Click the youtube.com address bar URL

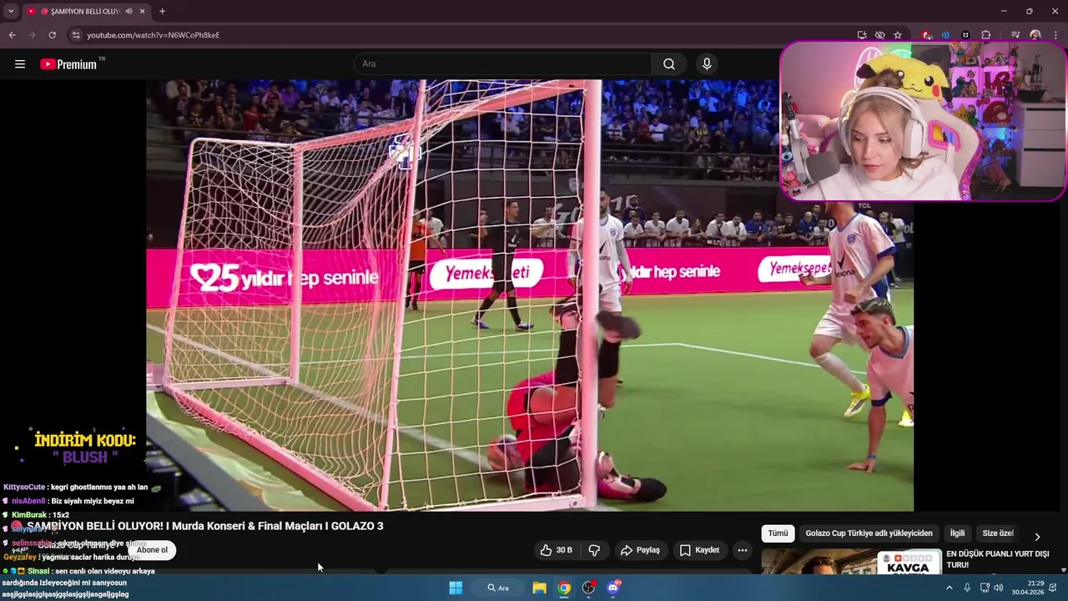[x=154, y=35]
